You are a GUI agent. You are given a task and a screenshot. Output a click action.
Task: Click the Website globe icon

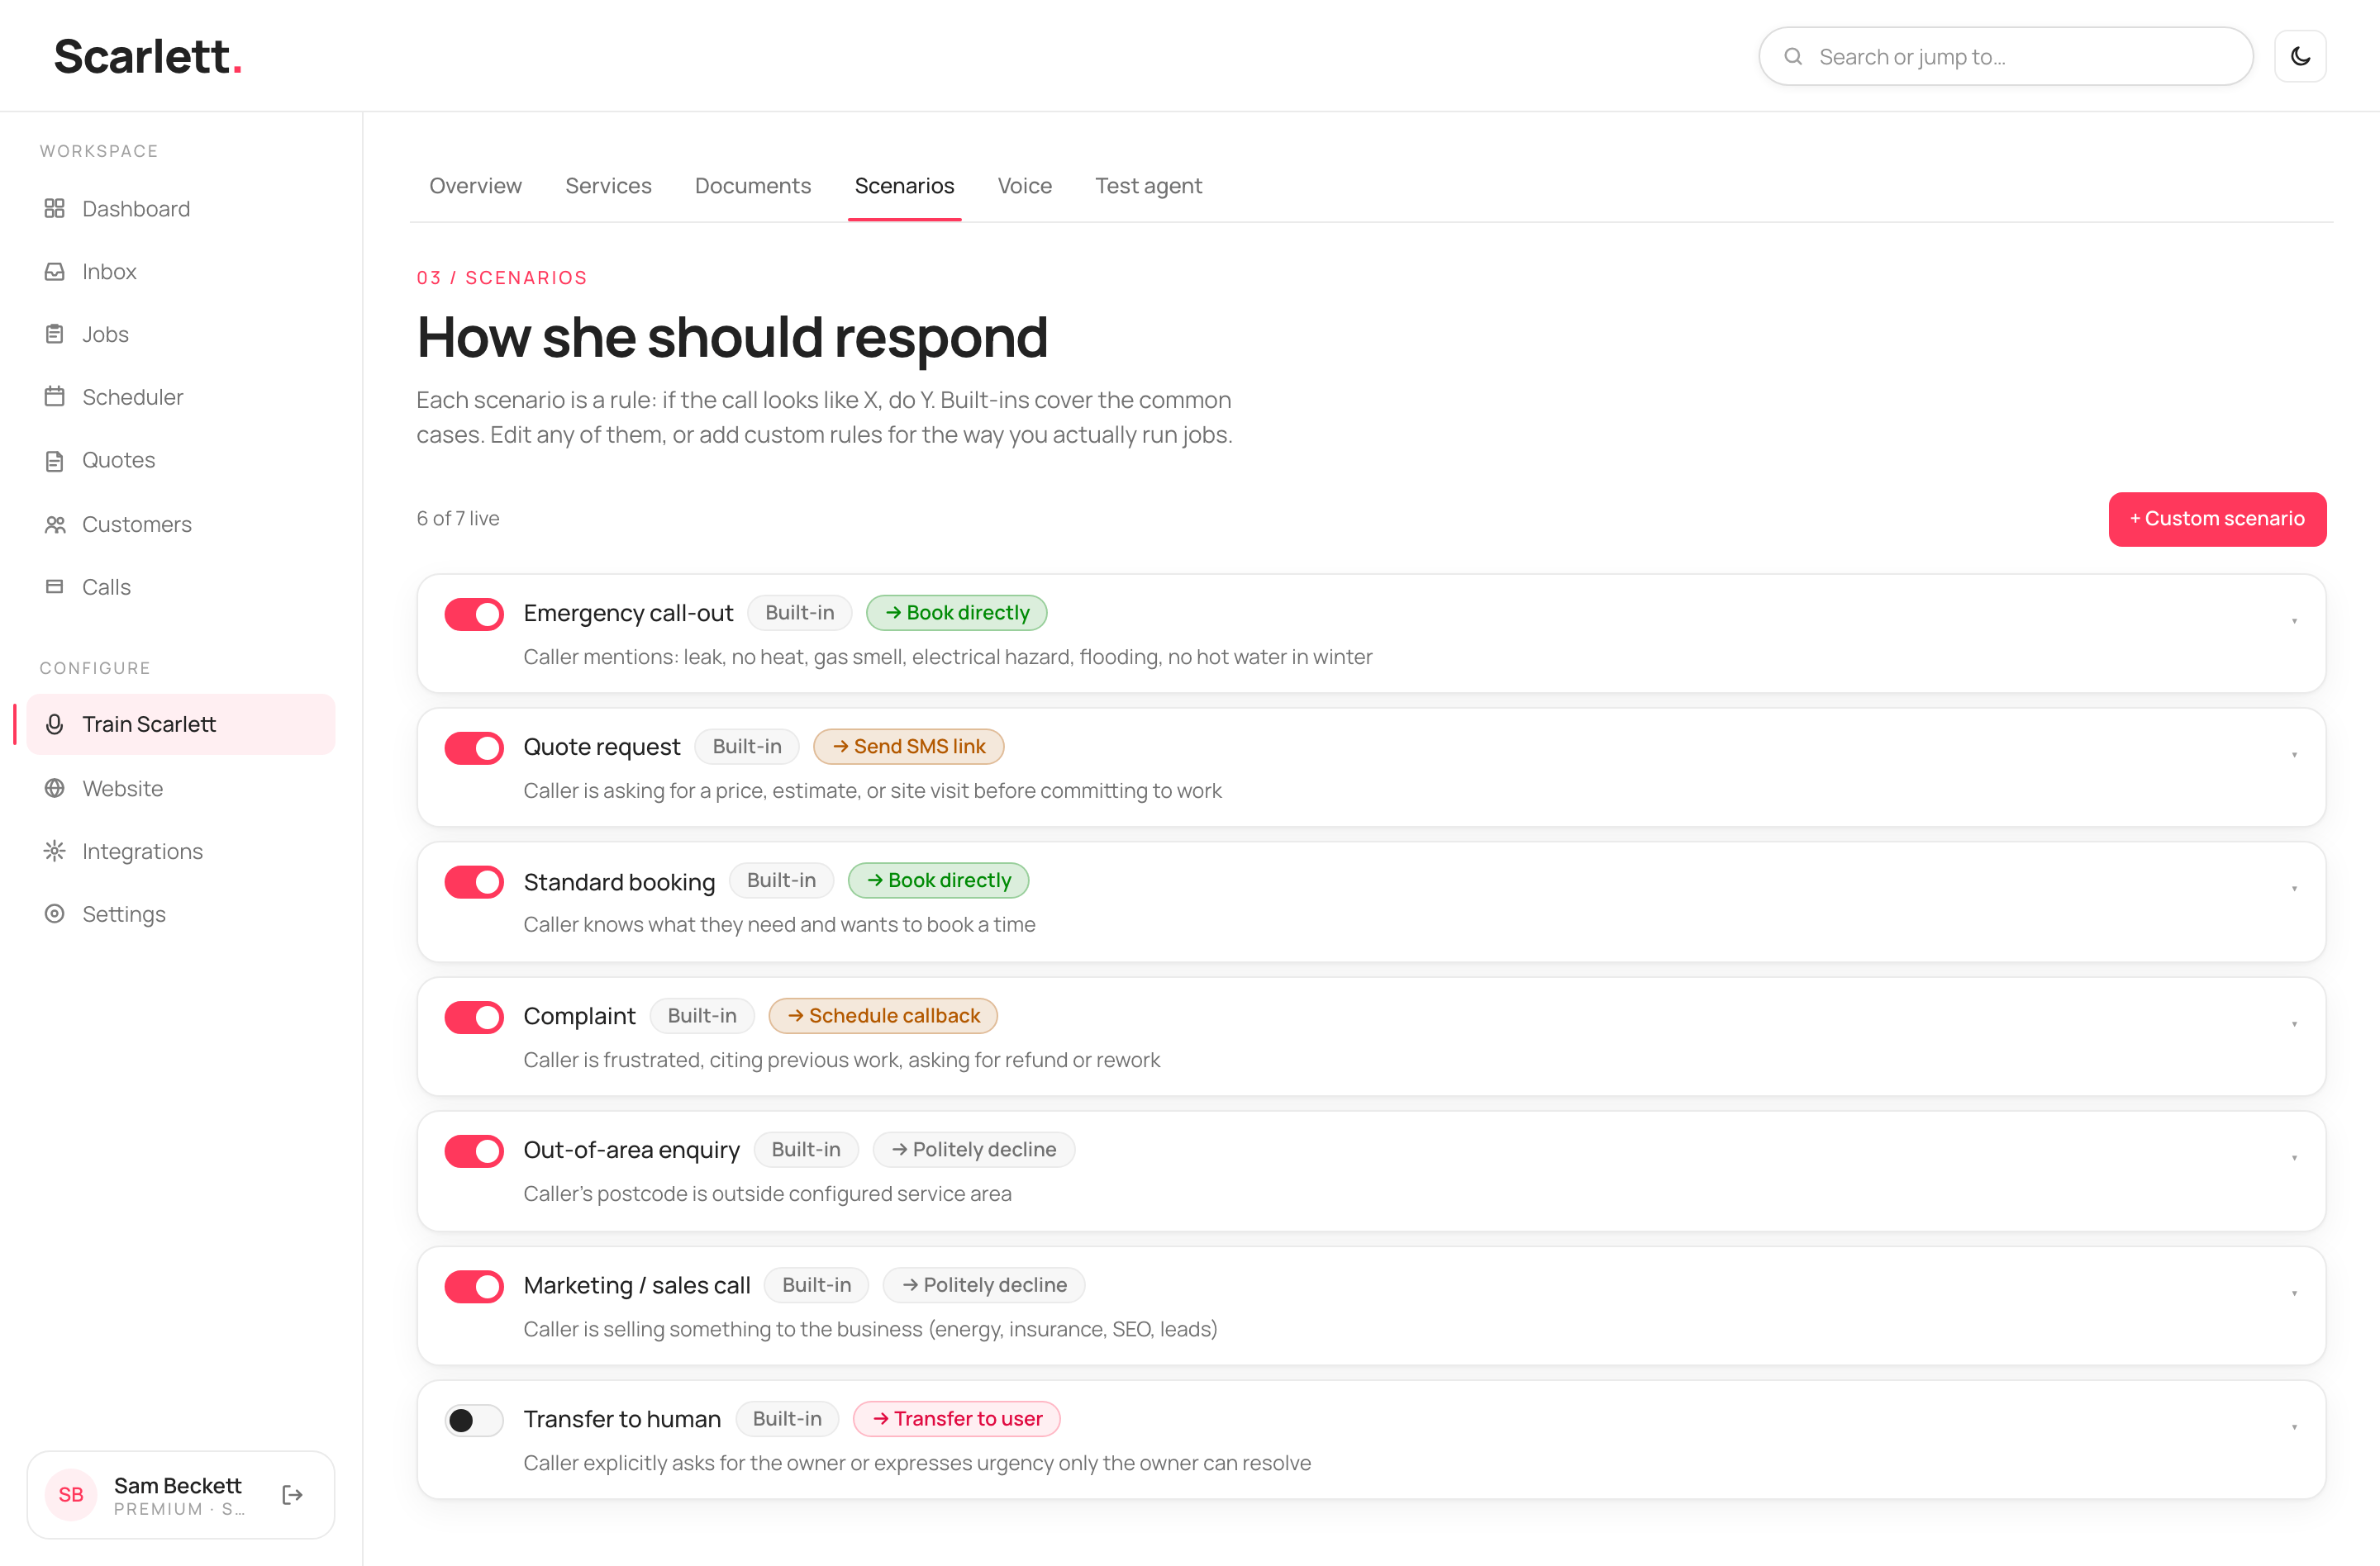(x=55, y=789)
